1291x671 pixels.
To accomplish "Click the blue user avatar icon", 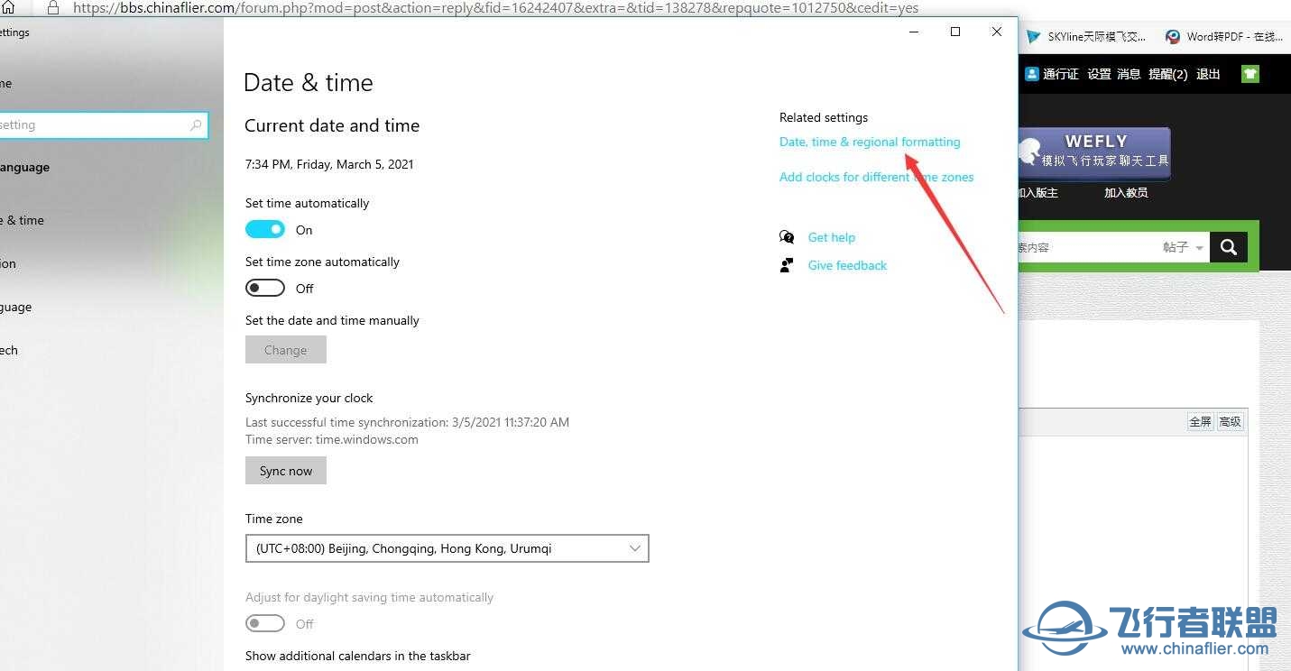I will pos(1032,74).
